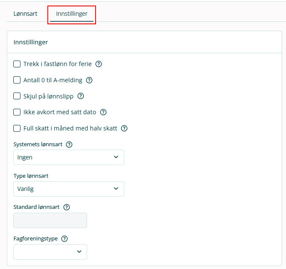The height and width of the screenshot is (269, 286).
Task: Show help for Ikke avkort med satt dato
Action: (x=103, y=113)
